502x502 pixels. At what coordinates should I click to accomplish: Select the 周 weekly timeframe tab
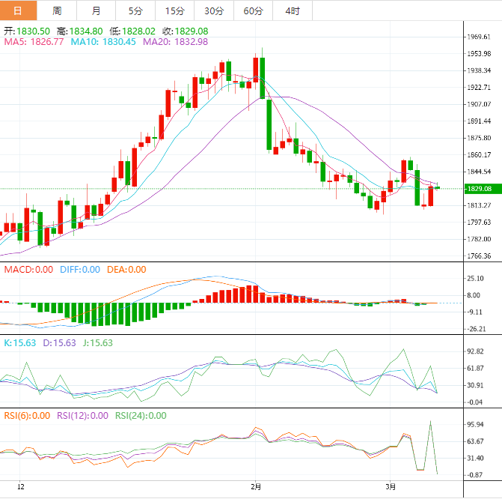click(x=58, y=10)
